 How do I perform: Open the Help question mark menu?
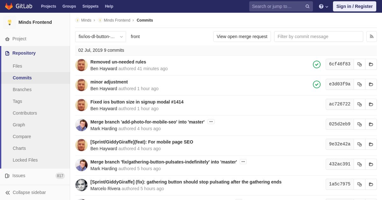[323, 6]
